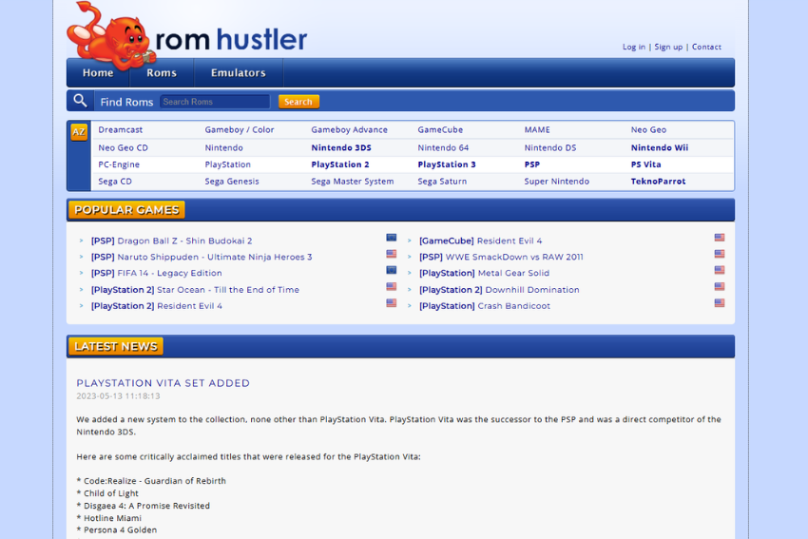Viewport: 808px width, 539px height.
Task: Open the Nintendo DS category
Action: 550,148
